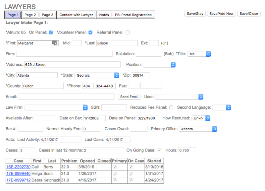
Task: Open the Title dropdown showing Ms.
Action: tap(208, 54)
